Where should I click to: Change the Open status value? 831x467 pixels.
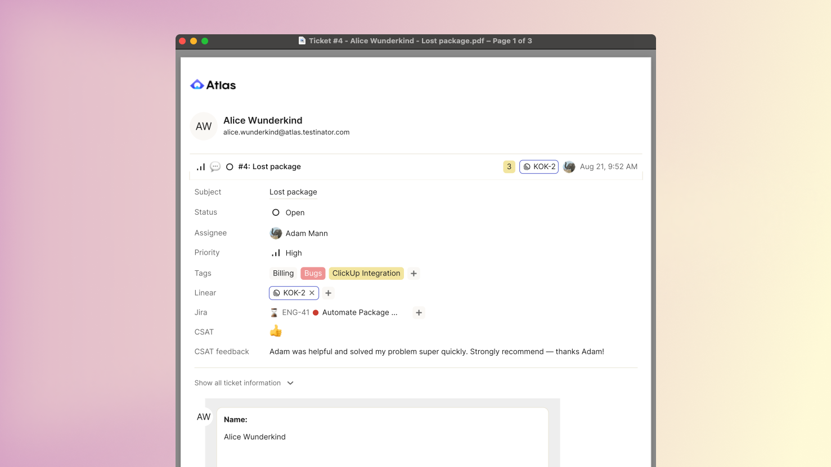click(x=288, y=212)
